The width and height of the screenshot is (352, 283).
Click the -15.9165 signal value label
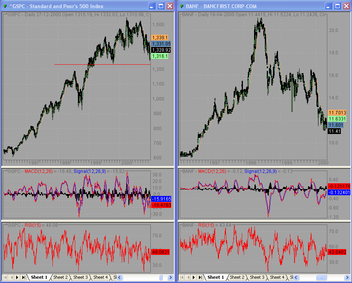(x=161, y=199)
